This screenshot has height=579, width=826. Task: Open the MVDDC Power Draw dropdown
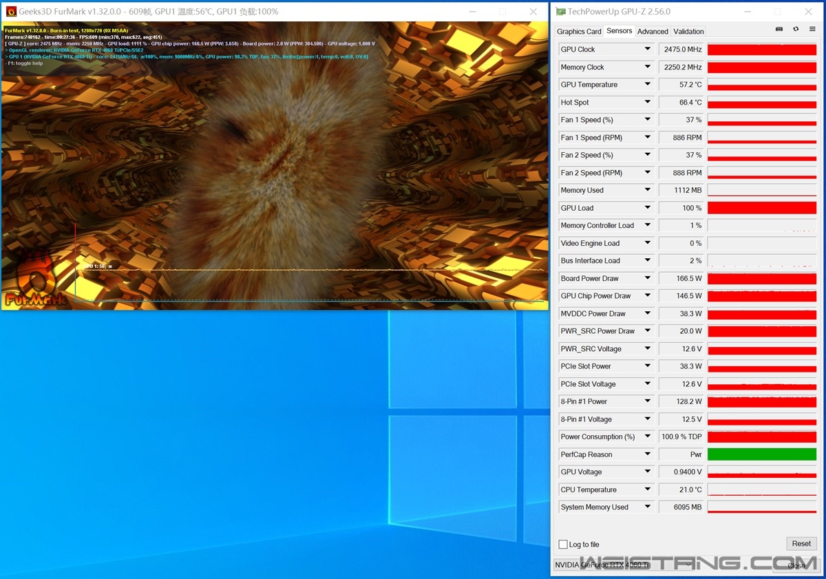point(648,313)
